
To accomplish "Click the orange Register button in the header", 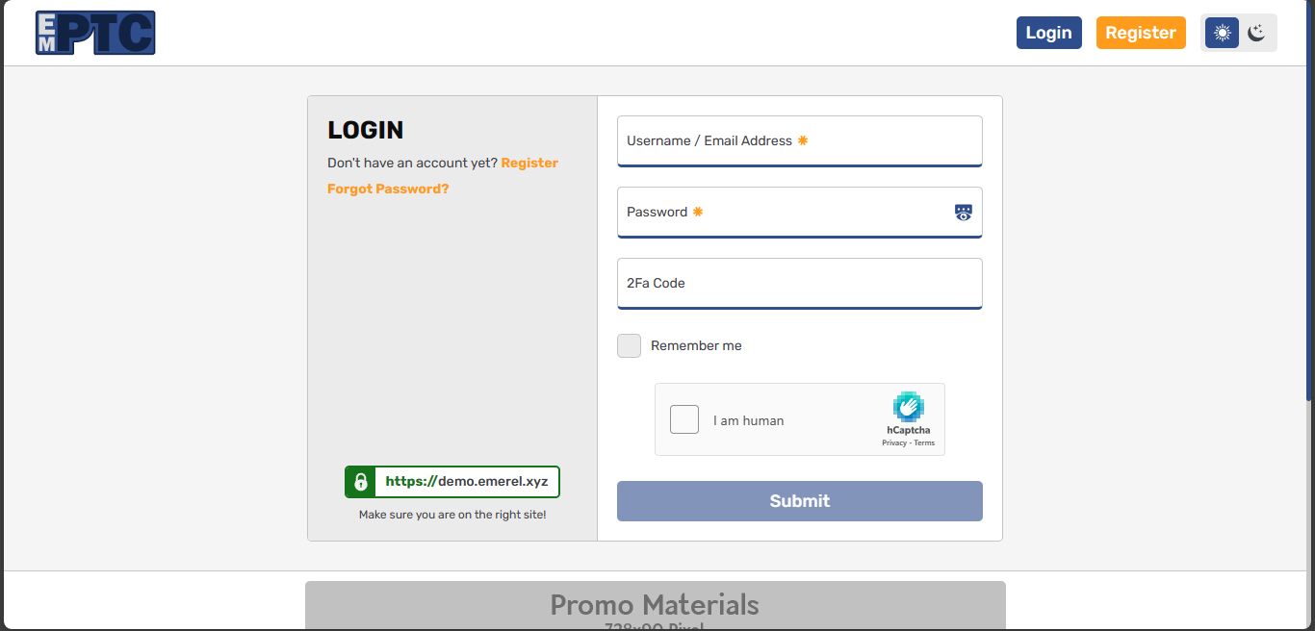I will coord(1141,33).
